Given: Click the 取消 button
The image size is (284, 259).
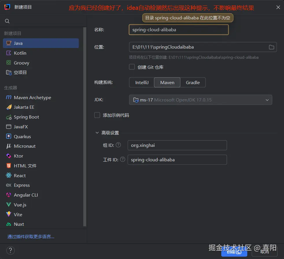Looking at the screenshot, I should coord(264,252).
